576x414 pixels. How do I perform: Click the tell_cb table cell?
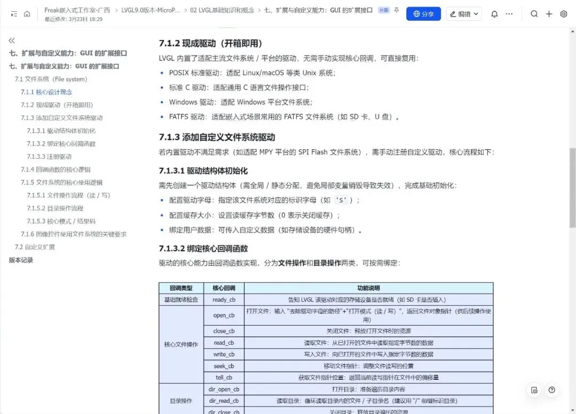(223, 377)
